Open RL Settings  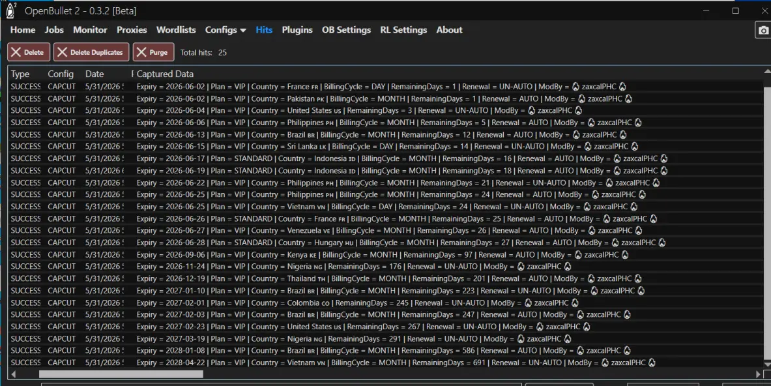(403, 30)
